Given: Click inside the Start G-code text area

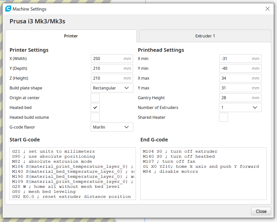Looking at the screenshot, I should tap(73, 174).
